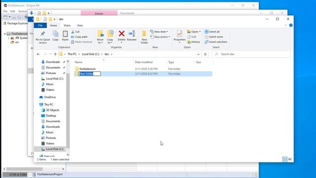Open the Open dropdown in ribbon
Screen dimensions: 316x178
click(x=194, y=32)
